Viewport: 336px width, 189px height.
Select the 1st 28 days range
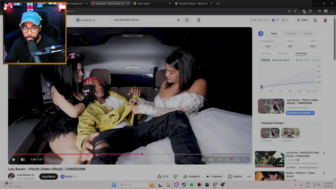coord(301,53)
